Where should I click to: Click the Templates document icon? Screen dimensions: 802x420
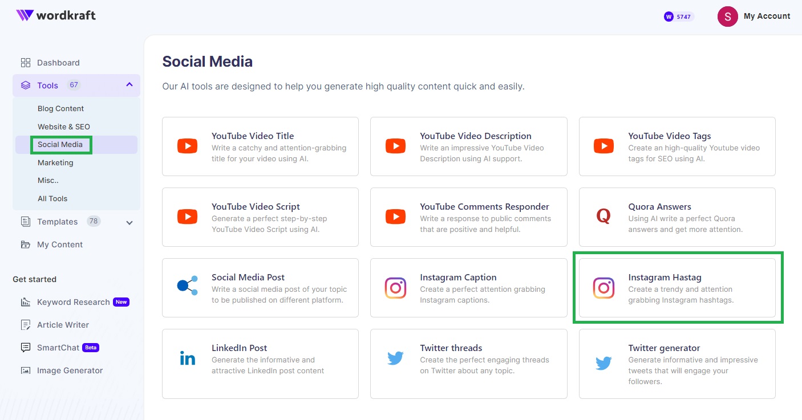26,222
